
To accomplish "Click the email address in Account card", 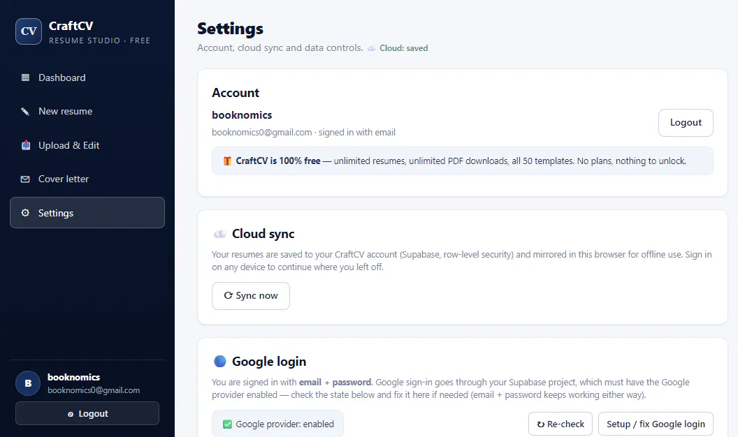I will tap(261, 132).
